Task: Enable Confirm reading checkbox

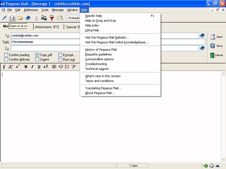Action: pyautogui.click(x=6, y=55)
